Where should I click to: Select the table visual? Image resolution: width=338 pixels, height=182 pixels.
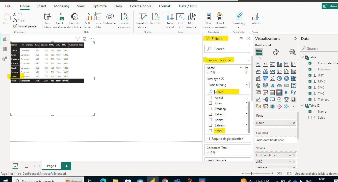click(x=272, y=93)
